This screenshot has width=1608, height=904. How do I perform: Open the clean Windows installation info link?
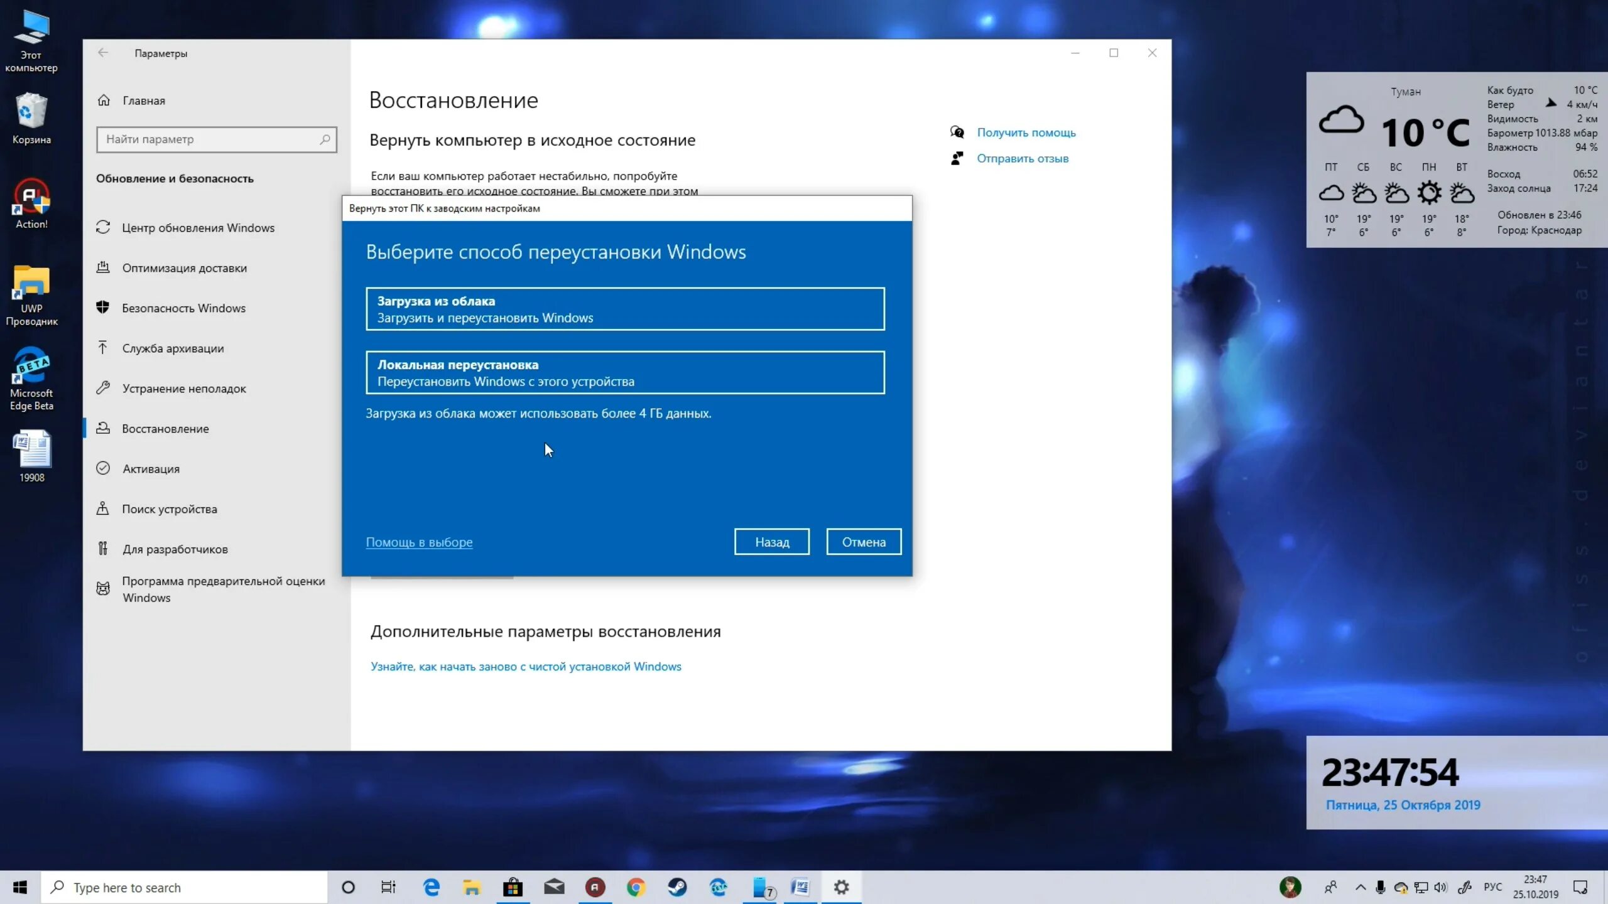526,666
